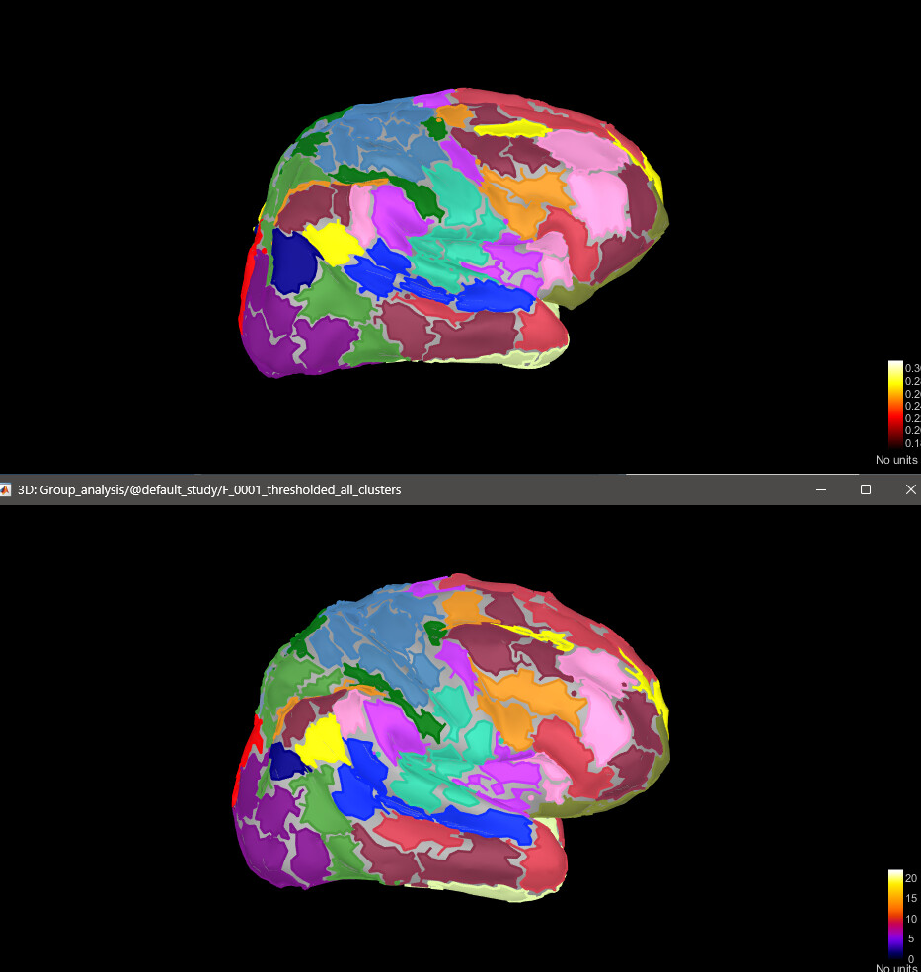The width and height of the screenshot is (921, 972).
Task: Select the elongated yellow strip atop the top brain
Action: point(511,128)
